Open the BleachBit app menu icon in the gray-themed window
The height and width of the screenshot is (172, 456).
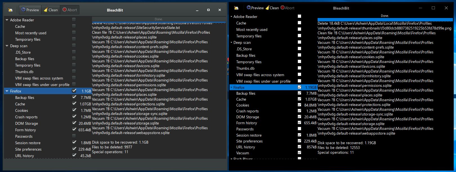coord(10,10)
